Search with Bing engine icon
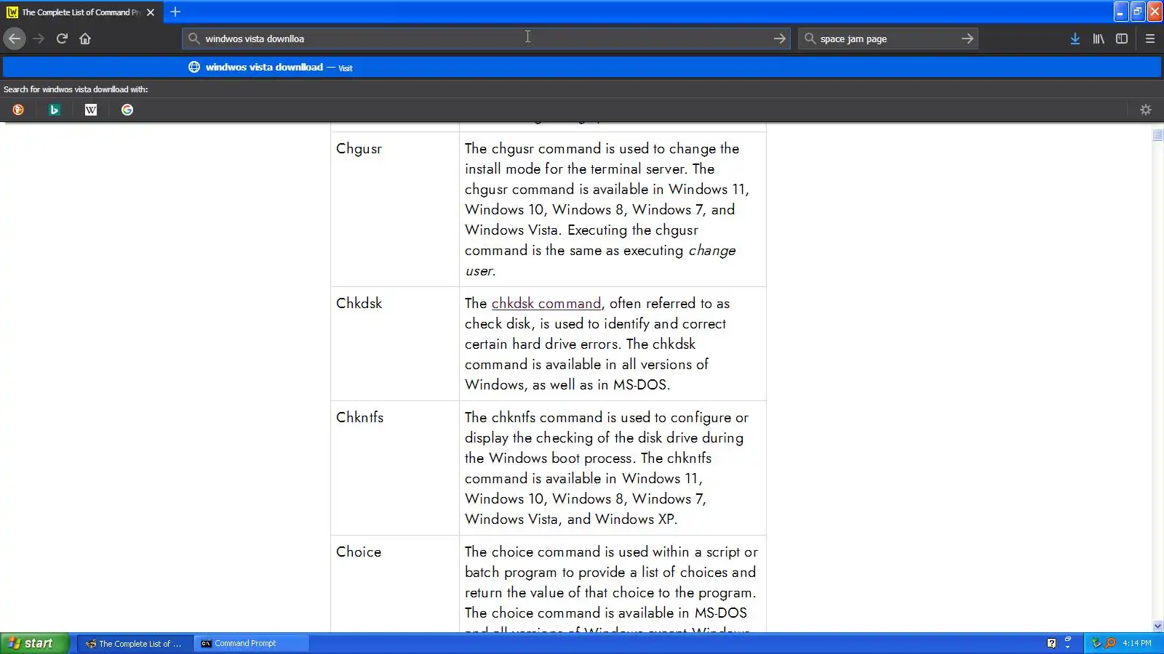The width and height of the screenshot is (1164, 654). click(x=55, y=110)
